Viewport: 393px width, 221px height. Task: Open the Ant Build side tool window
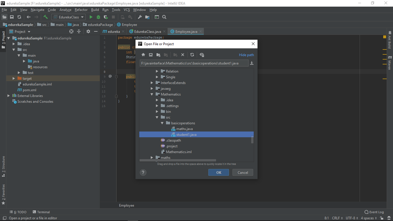pos(390,40)
